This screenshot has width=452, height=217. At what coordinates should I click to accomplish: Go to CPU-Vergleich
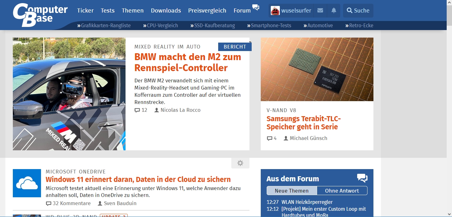[161, 25]
